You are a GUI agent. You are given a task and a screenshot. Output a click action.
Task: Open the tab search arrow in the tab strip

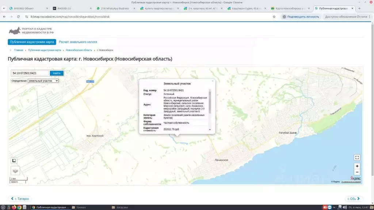4,8
